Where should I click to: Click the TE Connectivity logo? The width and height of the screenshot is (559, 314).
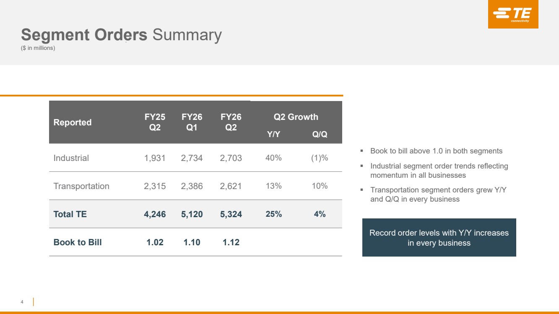pos(513,15)
